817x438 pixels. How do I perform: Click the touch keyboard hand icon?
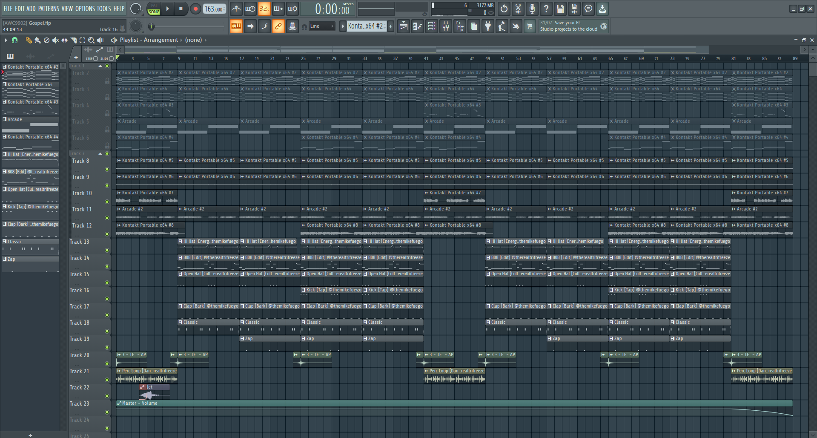click(516, 26)
